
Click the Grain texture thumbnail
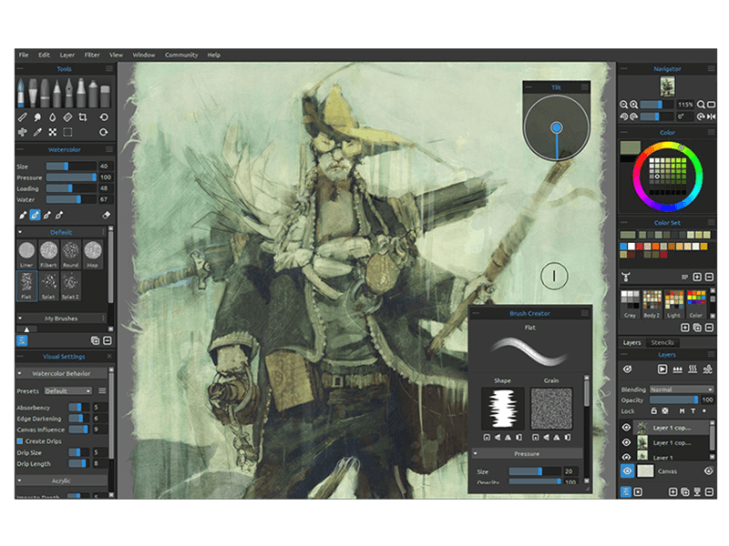551,409
